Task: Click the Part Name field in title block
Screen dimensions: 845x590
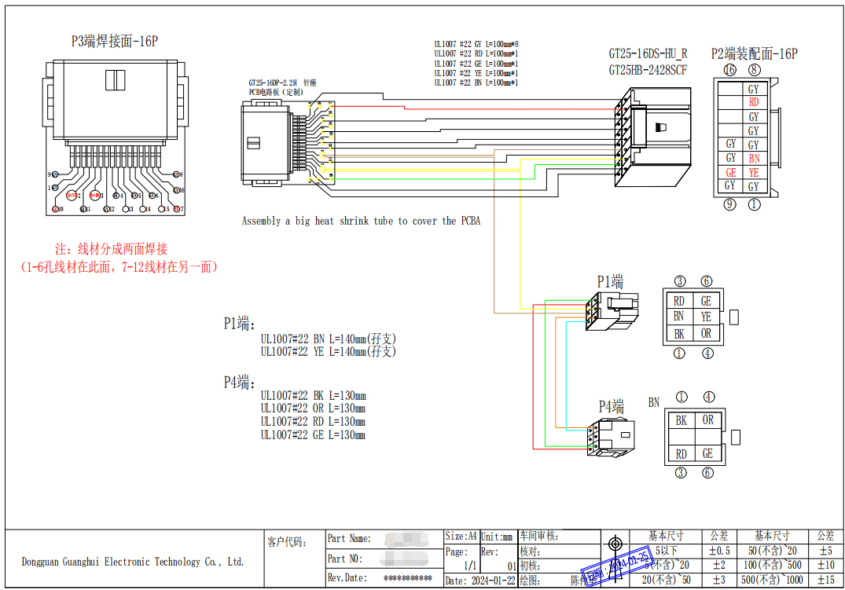Action: click(384, 539)
